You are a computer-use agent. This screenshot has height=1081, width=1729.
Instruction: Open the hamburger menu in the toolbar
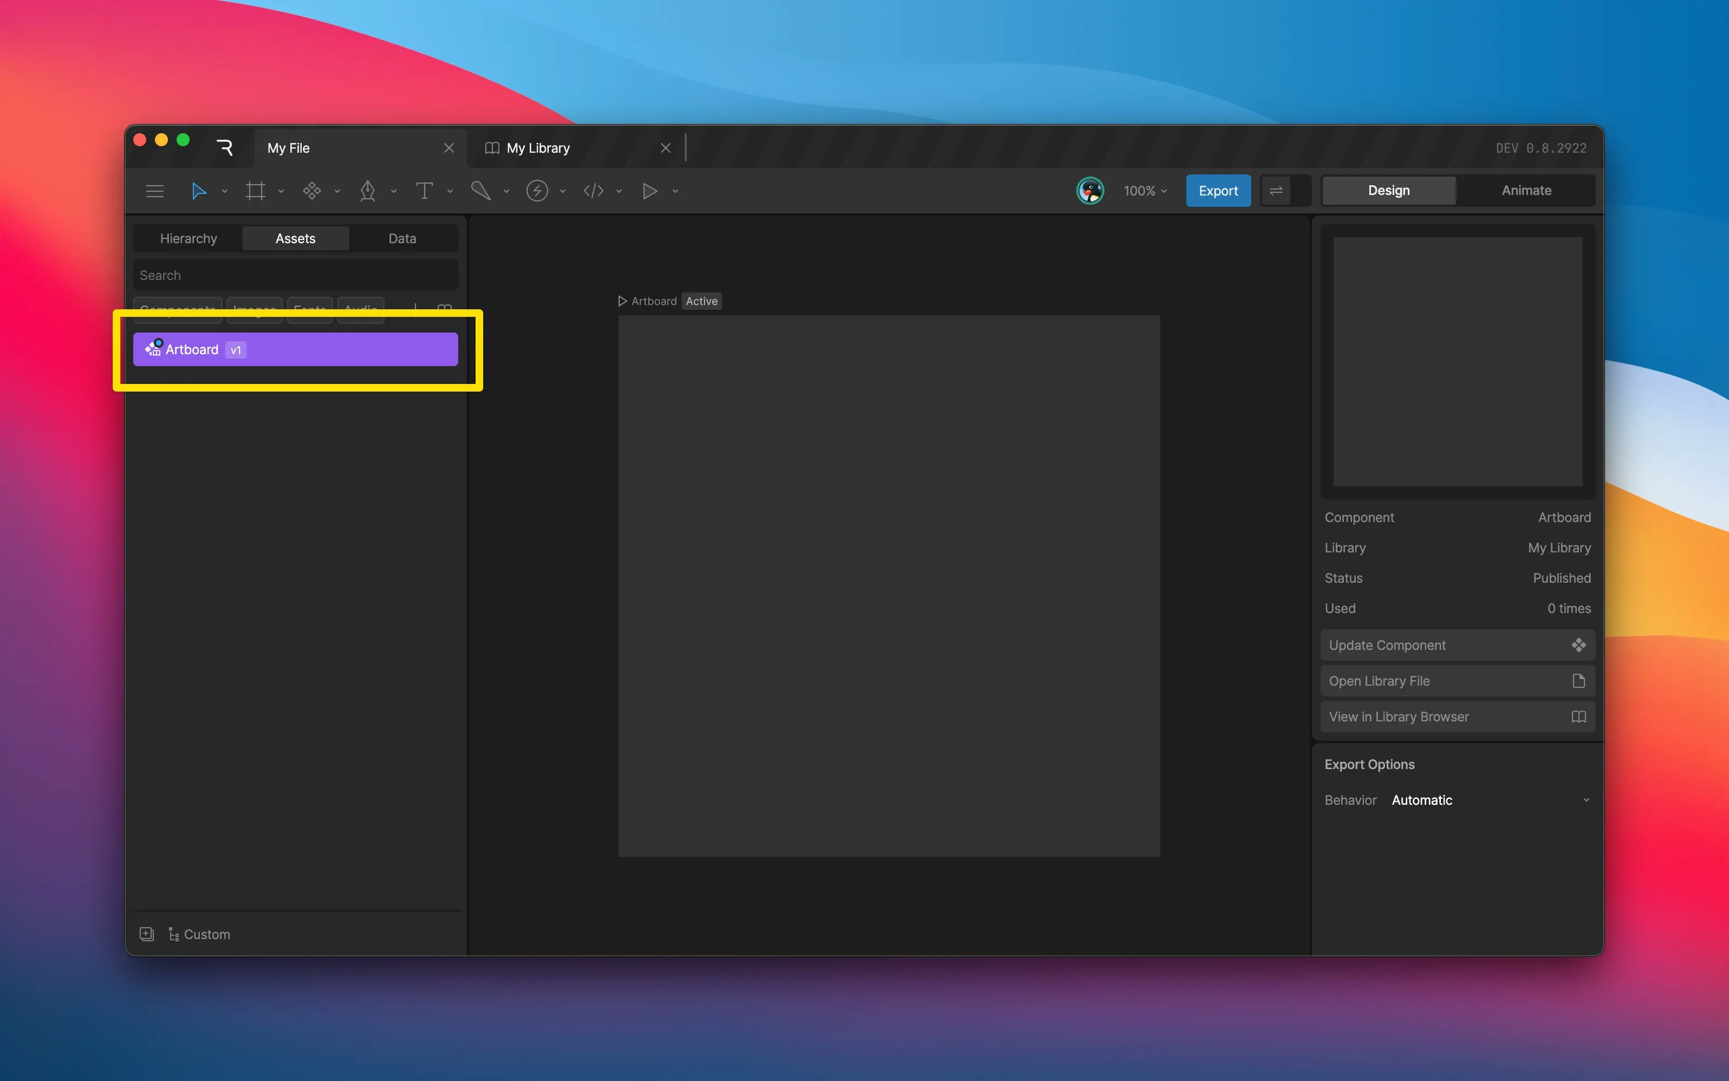(154, 191)
